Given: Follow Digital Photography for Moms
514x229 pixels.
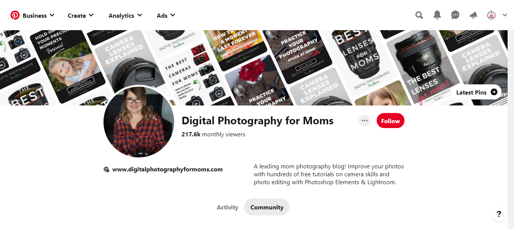Looking at the screenshot, I should coord(390,121).
